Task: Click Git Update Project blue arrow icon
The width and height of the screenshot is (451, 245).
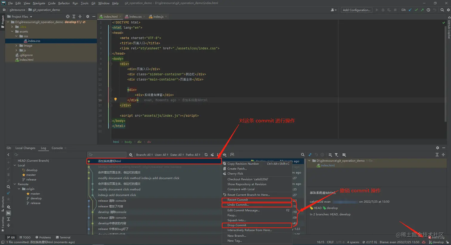Action: pyautogui.click(x=410, y=10)
